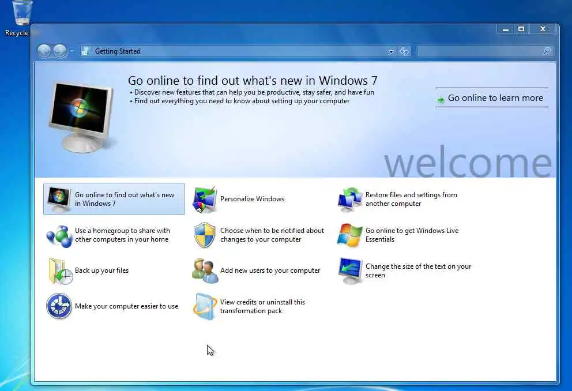Click the Back navigation arrow button
This screenshot has height=391, width=572.
pos(44,51)
